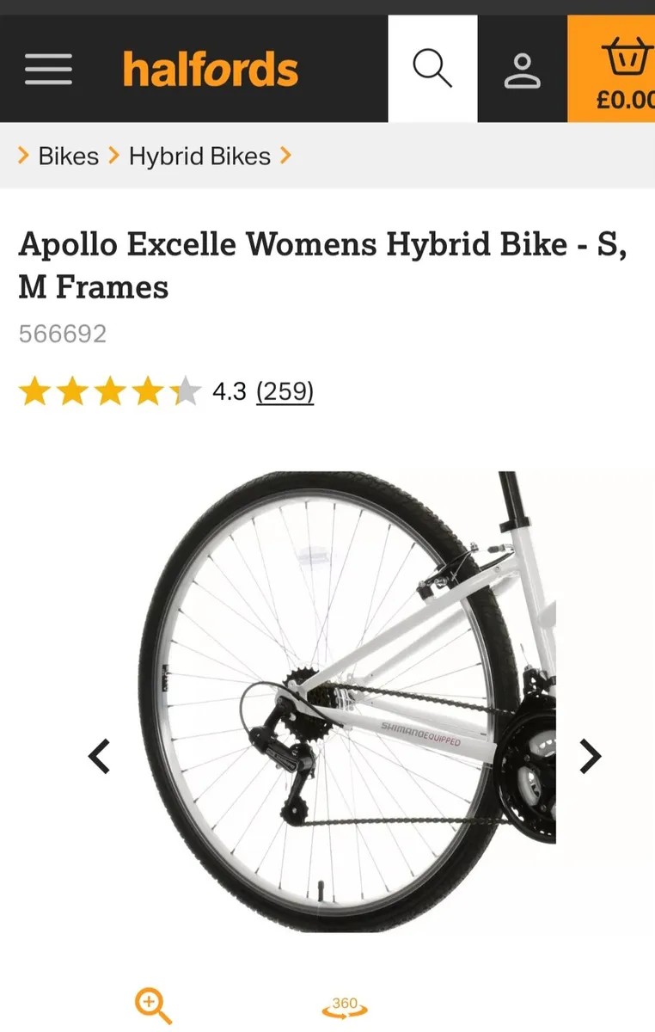Open the hamburger navigation menu
Viewport: 655px width, 1032px height.
[48, 69]
